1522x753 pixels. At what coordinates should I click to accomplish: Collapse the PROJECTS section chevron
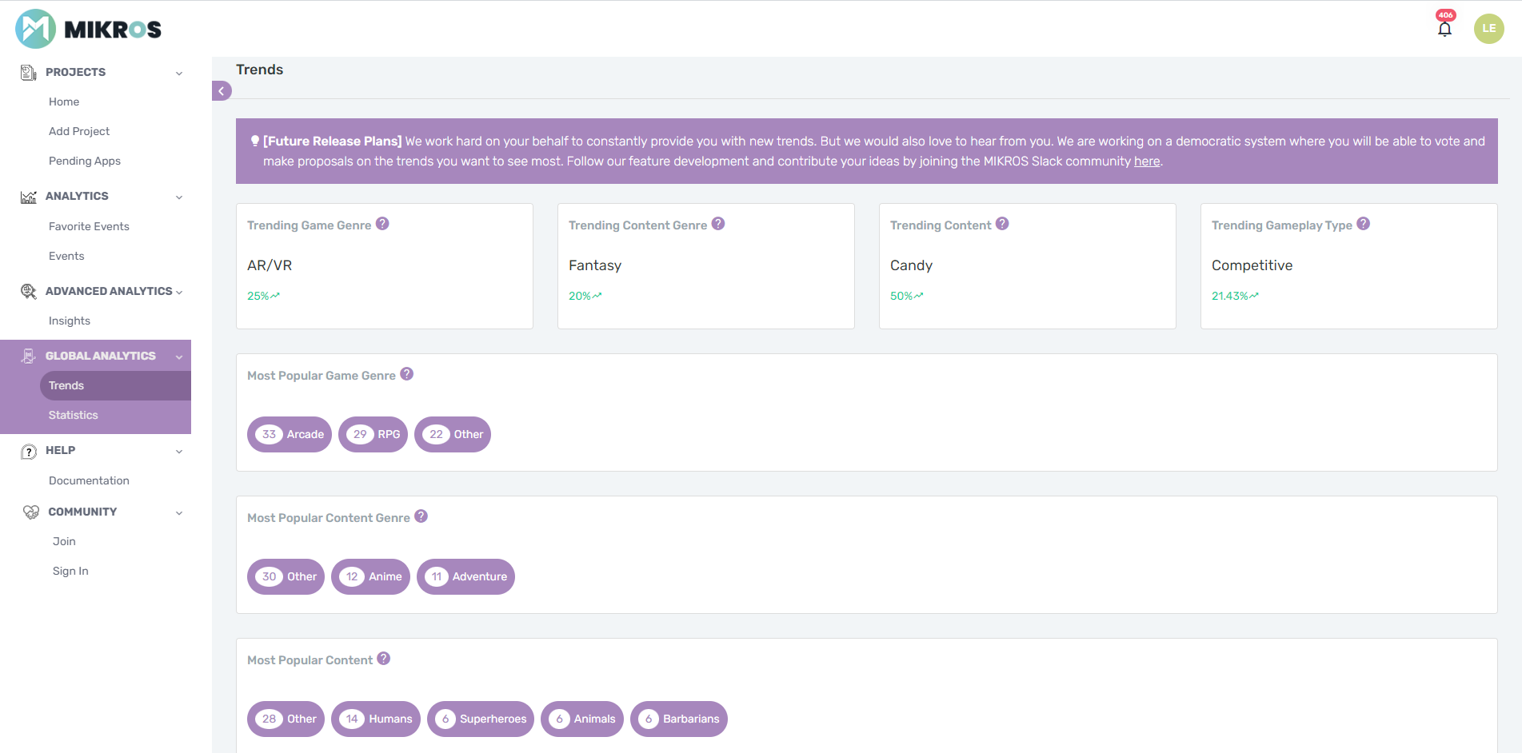pyautogui.click(x=178, y=72)
